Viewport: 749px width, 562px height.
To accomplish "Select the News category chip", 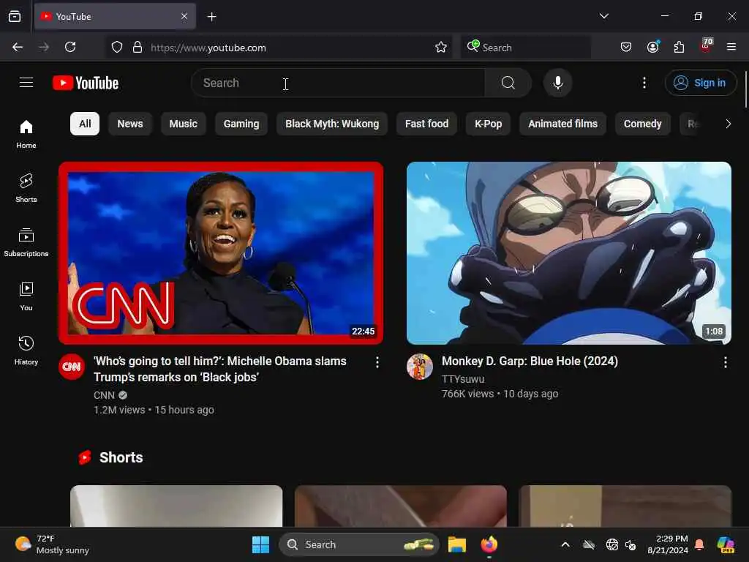I will [x=130, y=124].
